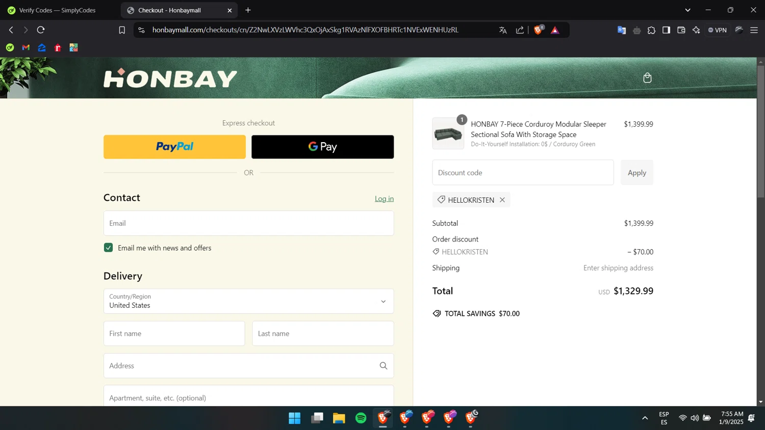Click the Brave Rewards triangle icon
This screenshot has height=430, width=765.
555,30
